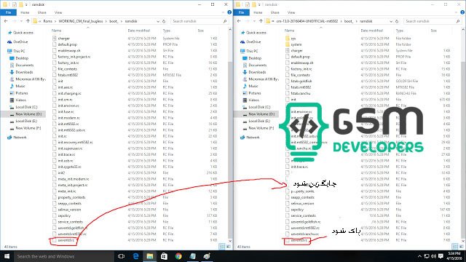This screenshot has height=262, width=466.
Task: Open Windows Start menu button
Action: point(7,256)
